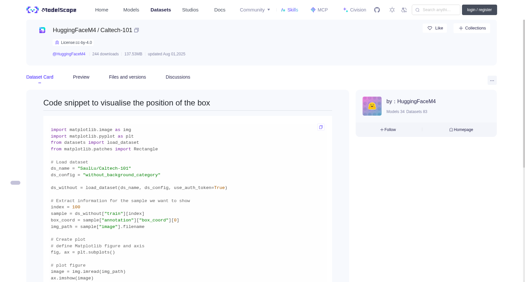Follow the HuggingFaceM4 author
525x282 pixels.
pyautogui.click(x=388, y=130)
